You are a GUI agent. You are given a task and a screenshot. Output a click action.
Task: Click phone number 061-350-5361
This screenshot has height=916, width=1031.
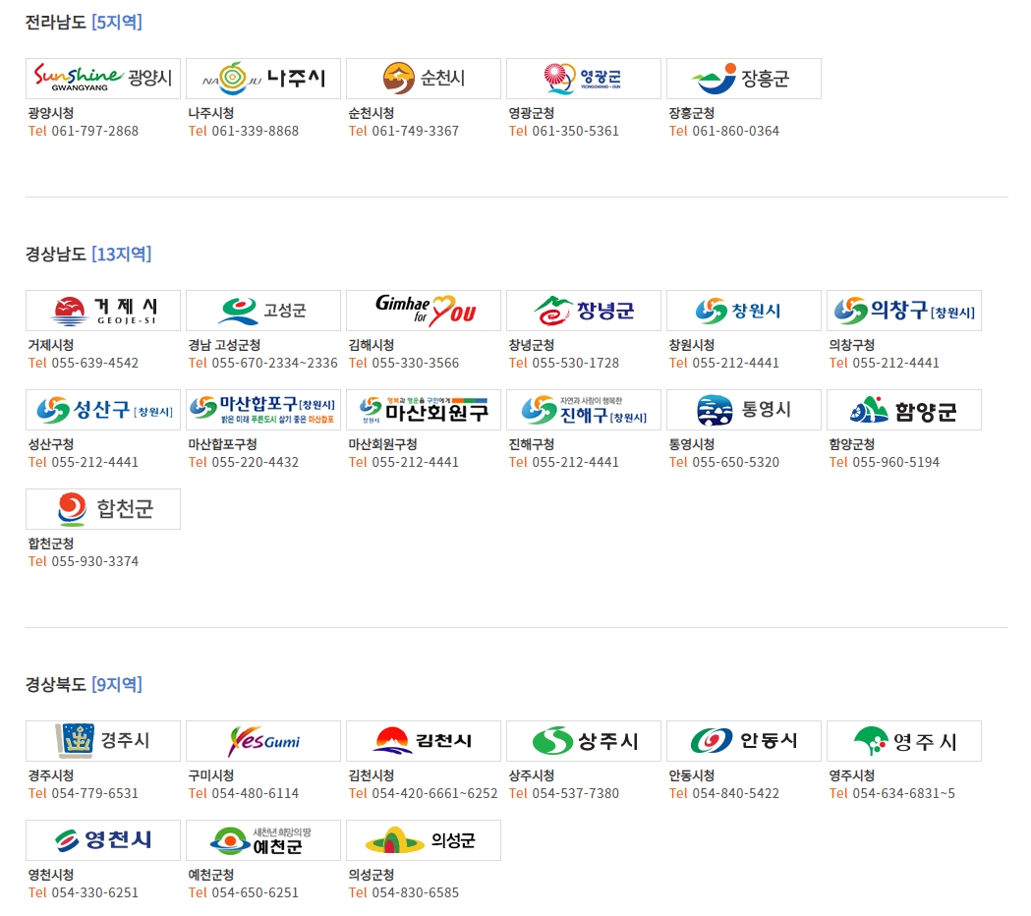pyautogui.click(x=575, y=131)
